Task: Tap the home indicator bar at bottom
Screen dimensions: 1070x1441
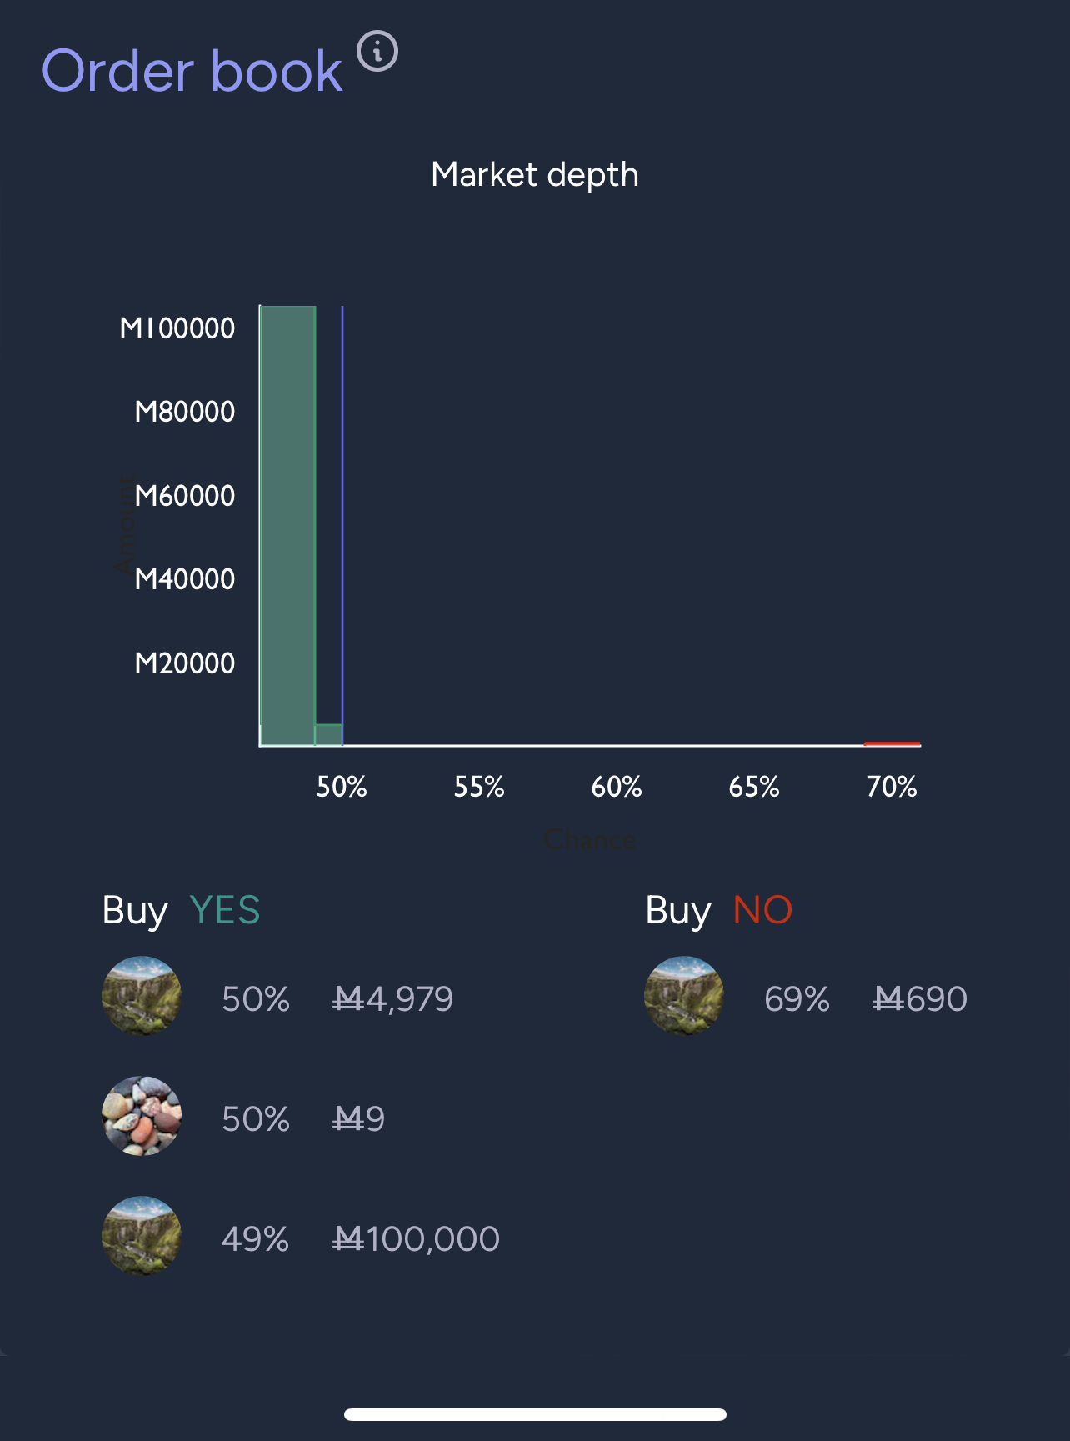Action: 535,1414
